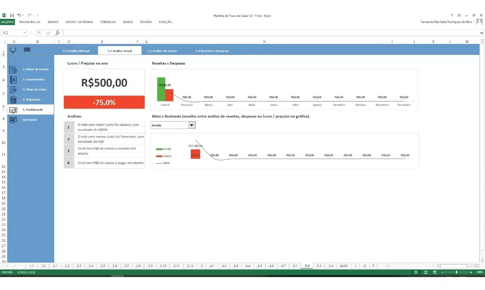Click the Save icon in quick access toolbar
Viewport: 485px width, 290px height.
coord(12,15)
